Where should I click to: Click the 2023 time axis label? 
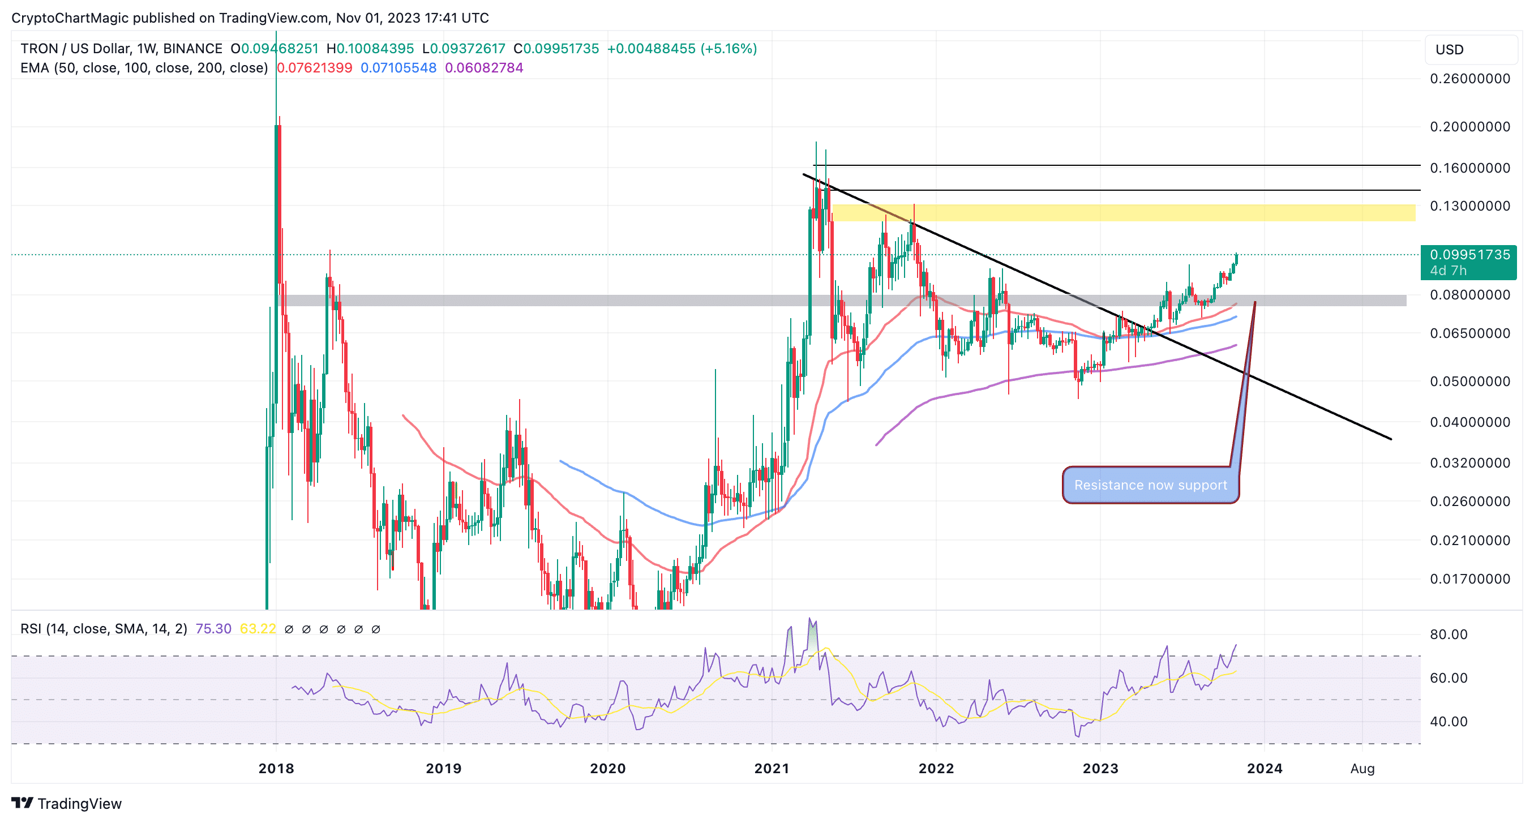pyautogui.click(x=1100, y=768)
